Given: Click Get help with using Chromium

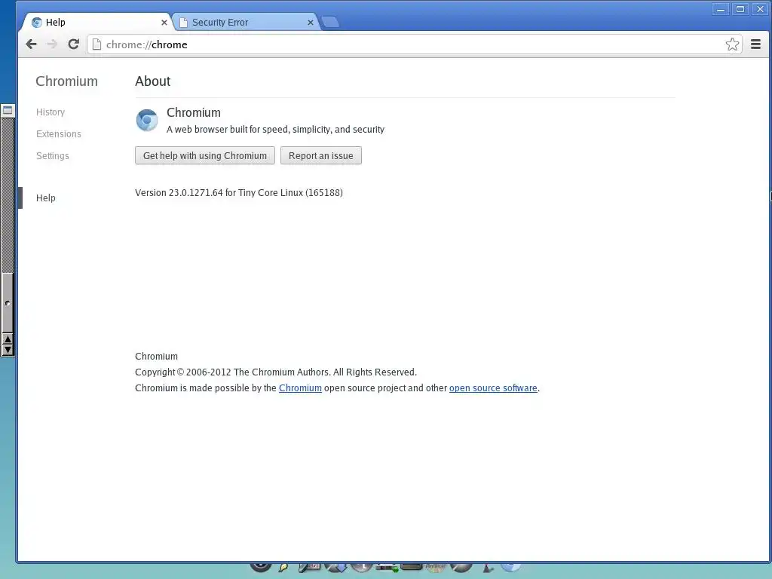Looking at the screenshot, I should [x=205, y=155].
